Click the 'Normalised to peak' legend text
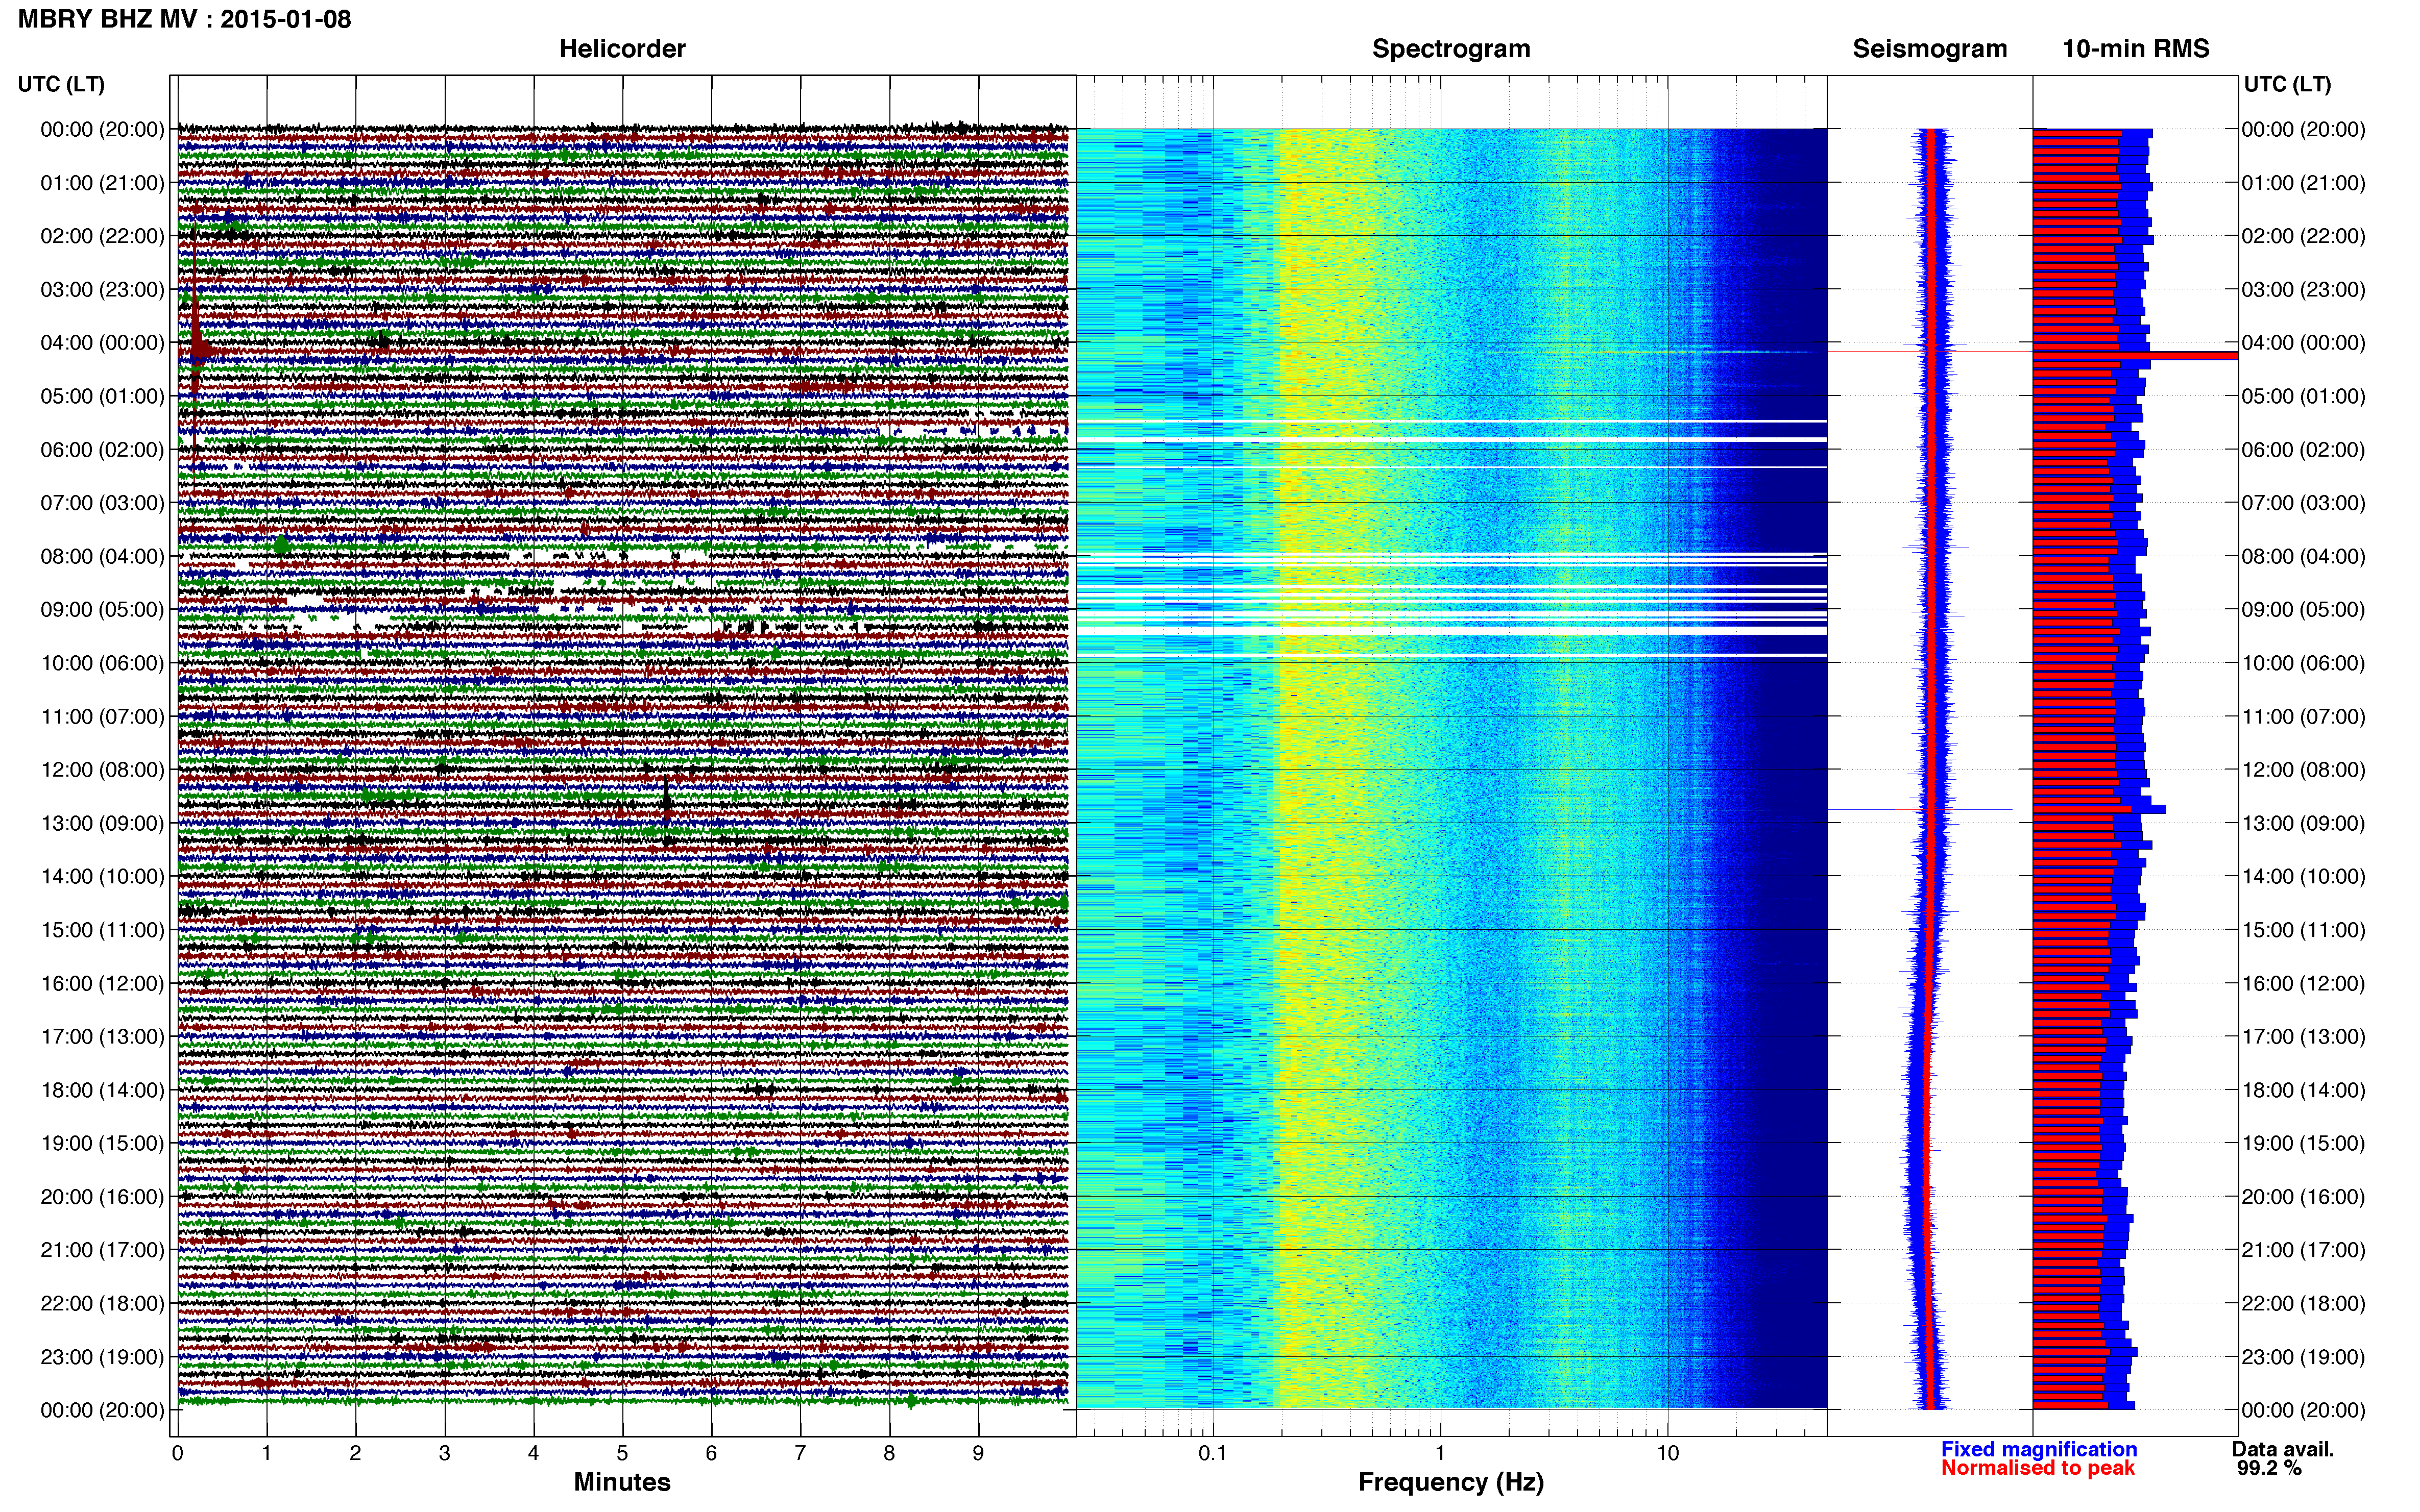 pos(2038,1468)
